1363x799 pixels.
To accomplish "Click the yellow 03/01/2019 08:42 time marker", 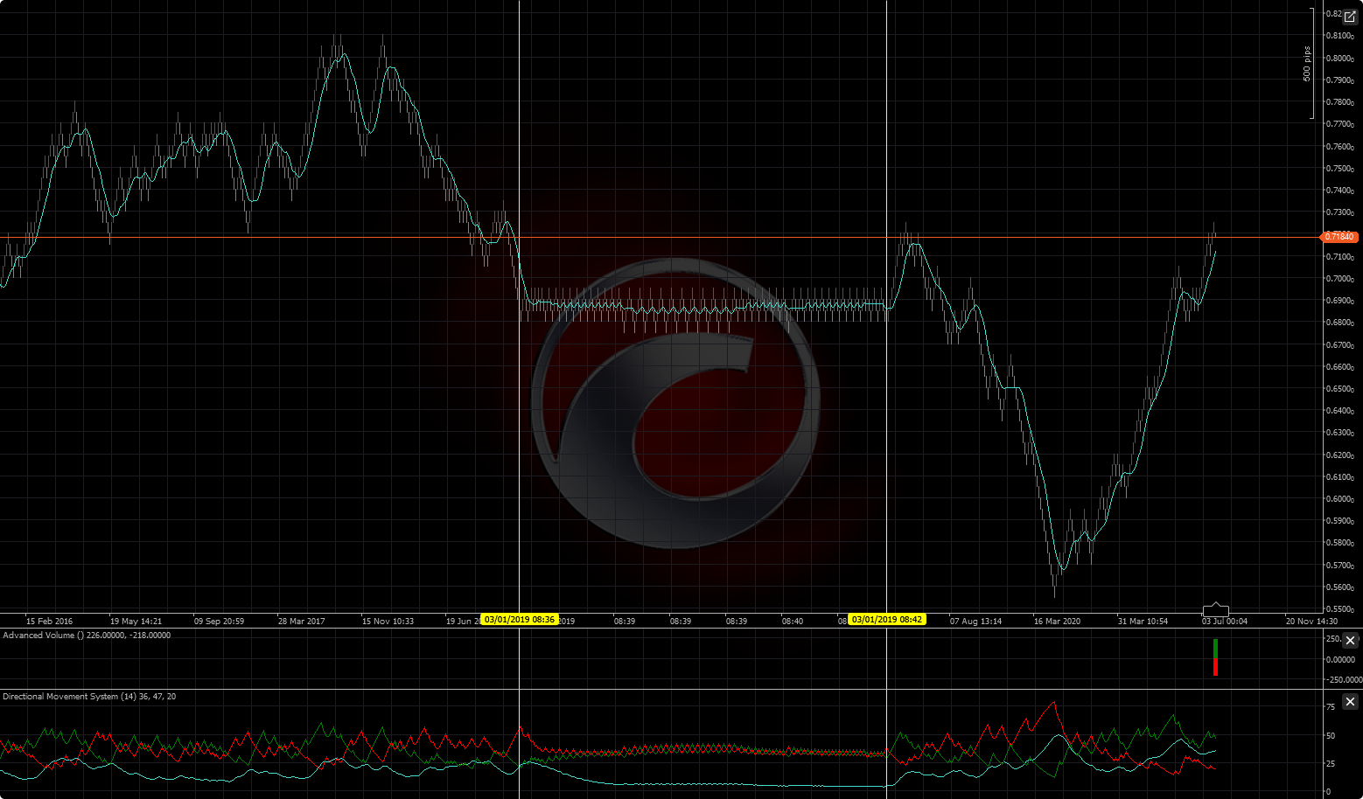I will click(887, 620).
